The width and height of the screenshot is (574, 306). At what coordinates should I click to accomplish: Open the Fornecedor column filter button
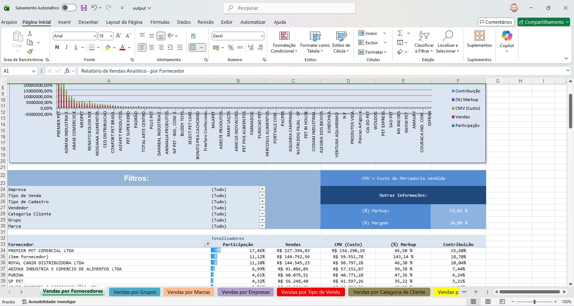pos(207,245)
